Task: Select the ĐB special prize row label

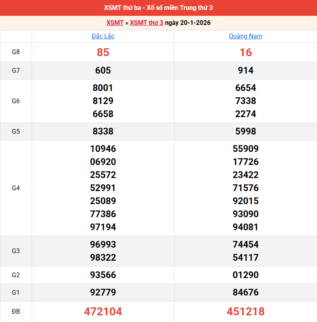Action: [x=16, y=312]
